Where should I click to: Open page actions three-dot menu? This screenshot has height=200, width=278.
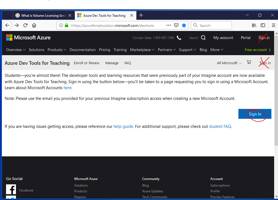[169, 25]
